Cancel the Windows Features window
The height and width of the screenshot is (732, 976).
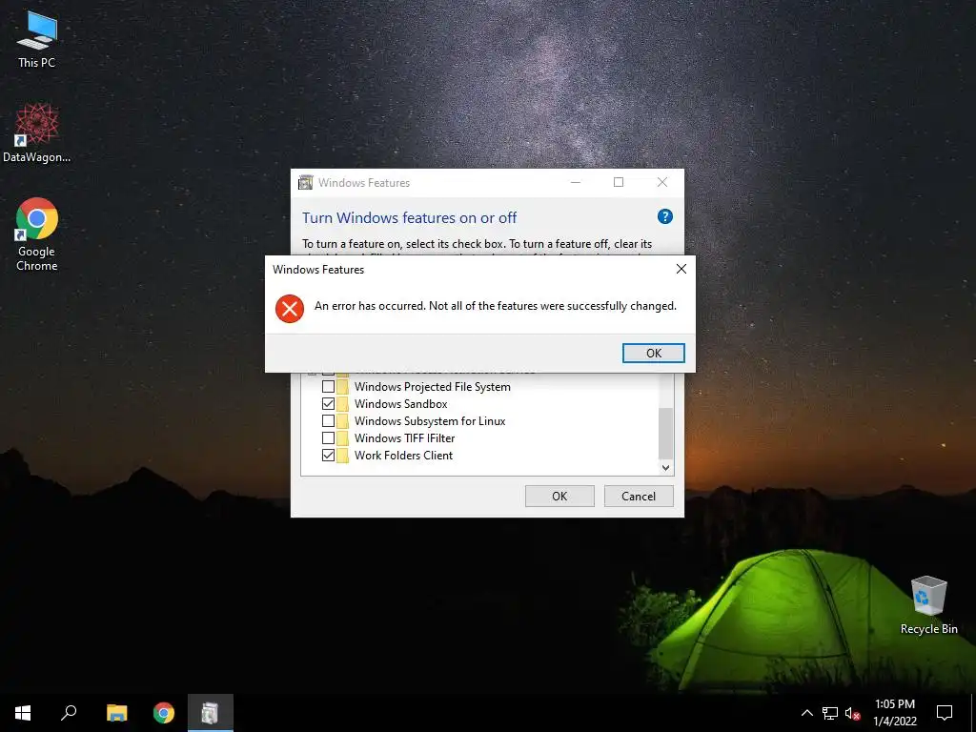[x=639, y=496]
